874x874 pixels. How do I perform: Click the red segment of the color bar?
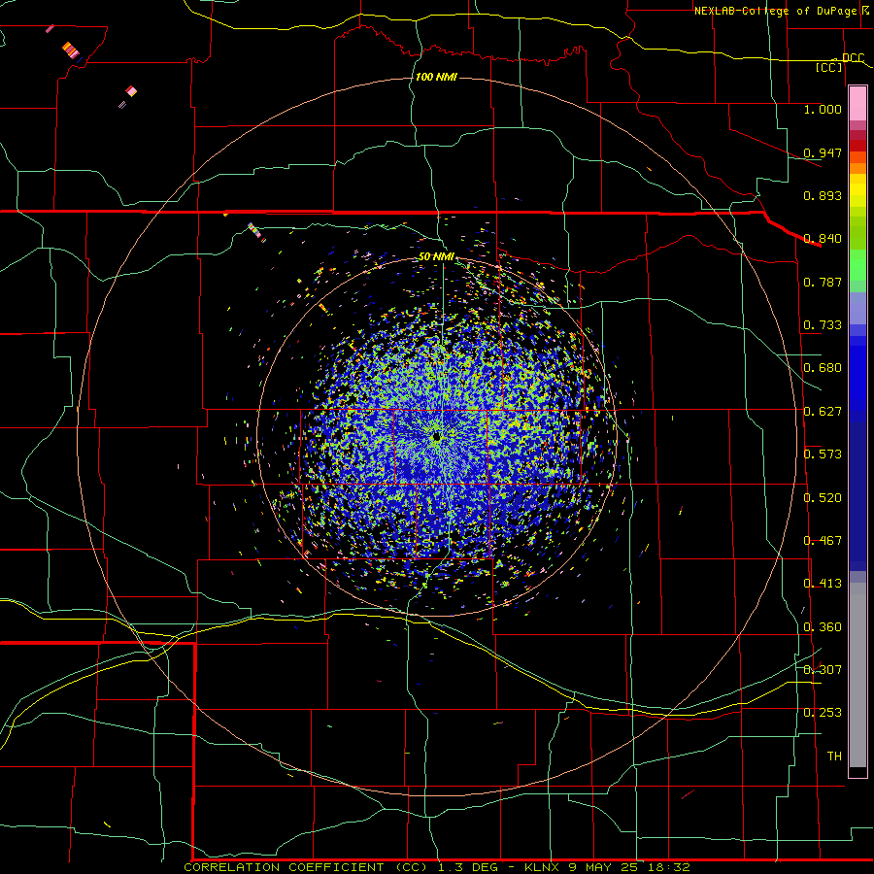857,145
